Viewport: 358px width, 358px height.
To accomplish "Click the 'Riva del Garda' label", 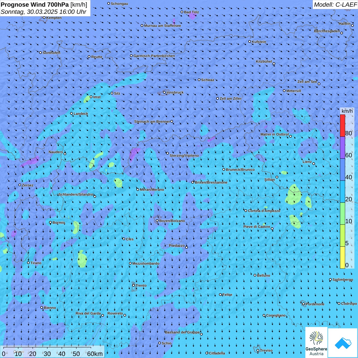I will pos(88,313).
